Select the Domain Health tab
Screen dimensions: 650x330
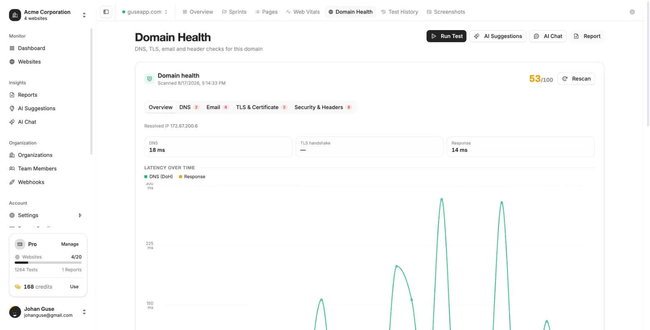coord(350,12)
